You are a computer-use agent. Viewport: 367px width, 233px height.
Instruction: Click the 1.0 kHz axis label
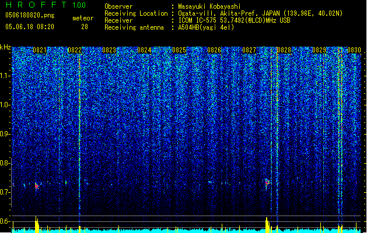click(5, 105)
